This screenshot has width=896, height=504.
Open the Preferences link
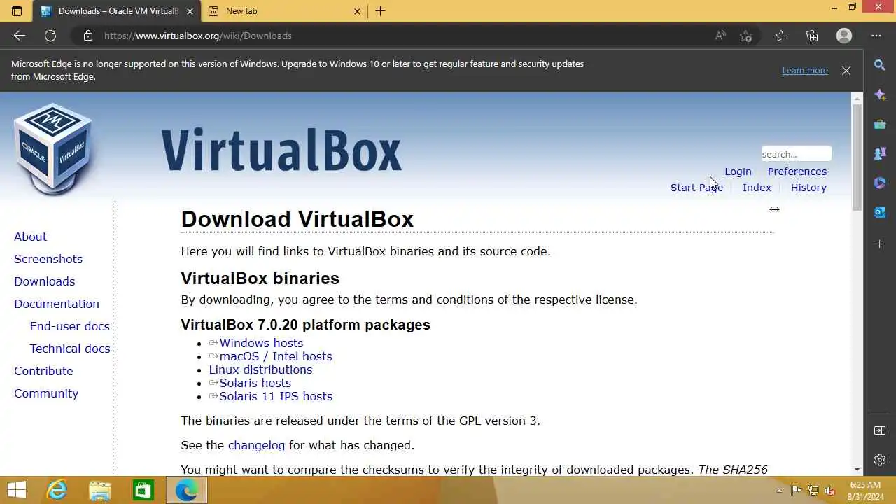(x=797, y=171)
